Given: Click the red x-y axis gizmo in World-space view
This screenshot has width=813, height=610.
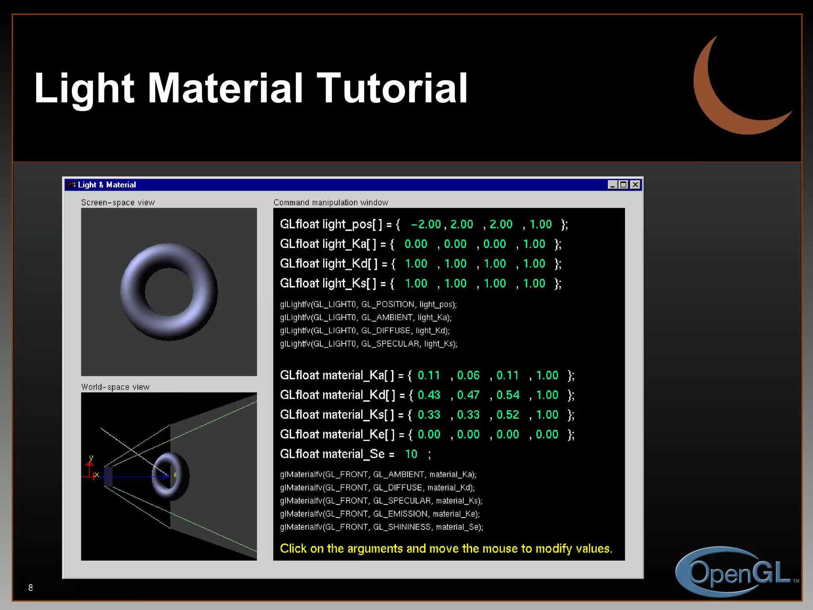Looking at the screenshot, I should pyautogui.click(x=91, y=469).
